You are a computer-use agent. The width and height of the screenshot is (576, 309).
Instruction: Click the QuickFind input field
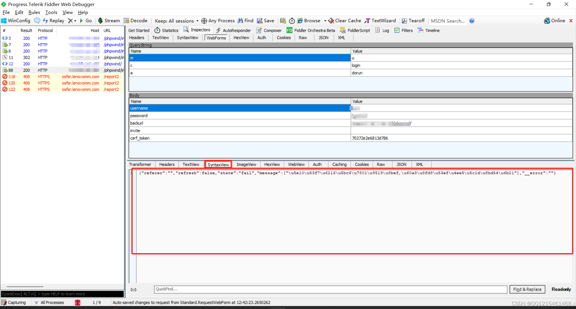click(x=331, y=289)
